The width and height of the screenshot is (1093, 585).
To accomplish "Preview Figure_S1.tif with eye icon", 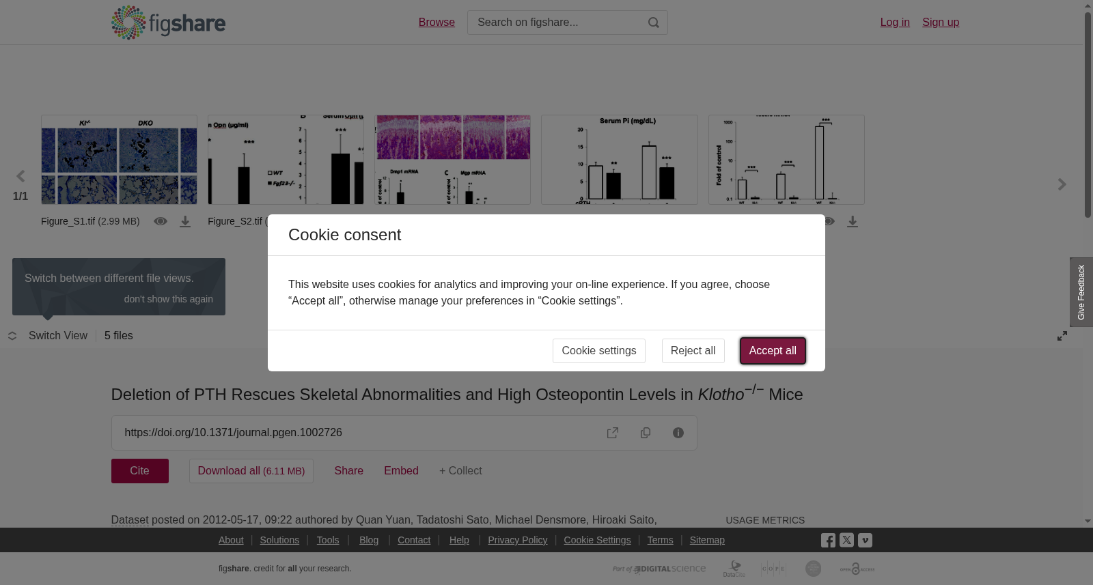I will click(161, 221).
